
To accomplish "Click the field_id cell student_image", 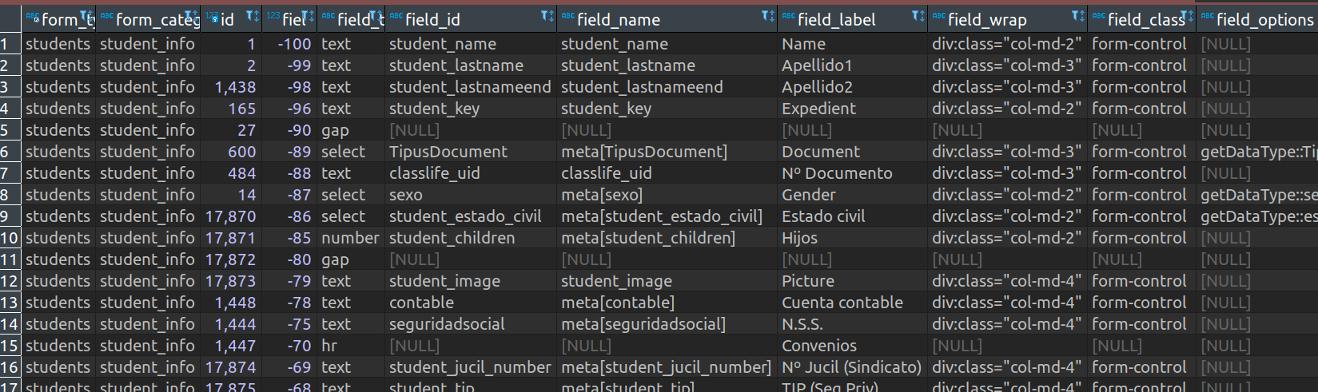I will coord(471,281).
